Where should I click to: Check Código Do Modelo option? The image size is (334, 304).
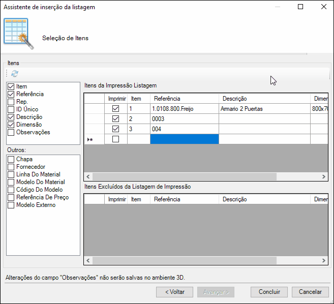pyautogui.click(x=11, y=190)
